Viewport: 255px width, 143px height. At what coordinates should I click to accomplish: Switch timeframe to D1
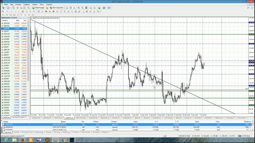[x=25, y=15]
